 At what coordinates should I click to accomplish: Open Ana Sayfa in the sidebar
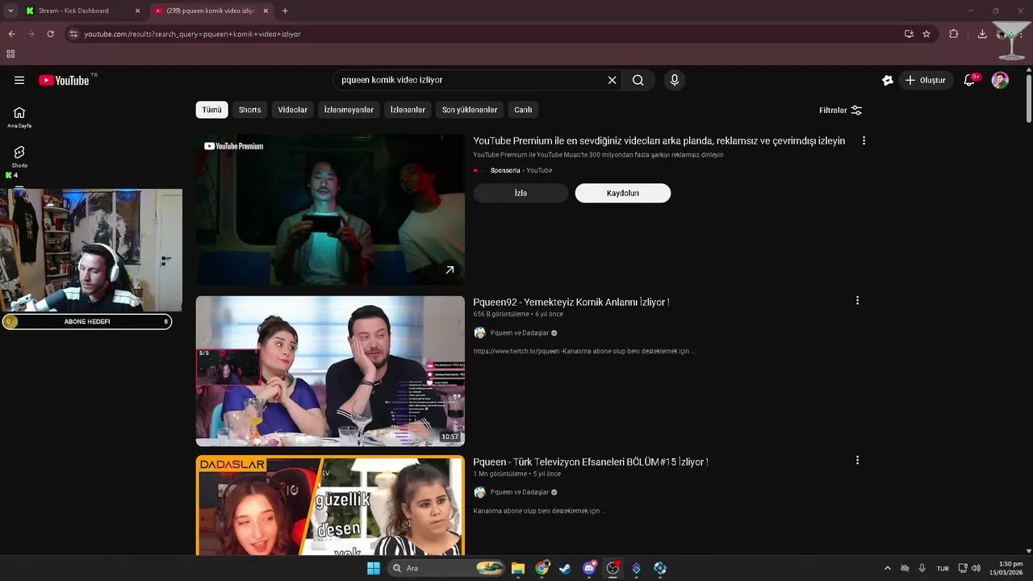tap(19, 117)
